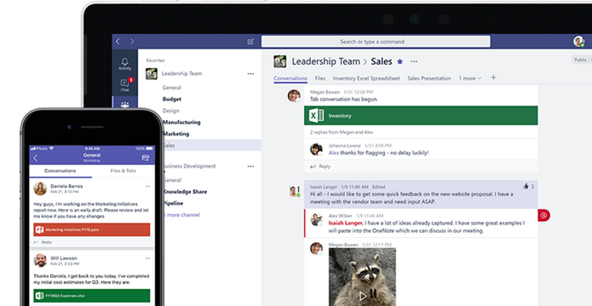This screenshot has width=592, height=306.
Task: Open the raccoon GIF thumbnail
Action: pyautogui.click(x=362, y=277)
